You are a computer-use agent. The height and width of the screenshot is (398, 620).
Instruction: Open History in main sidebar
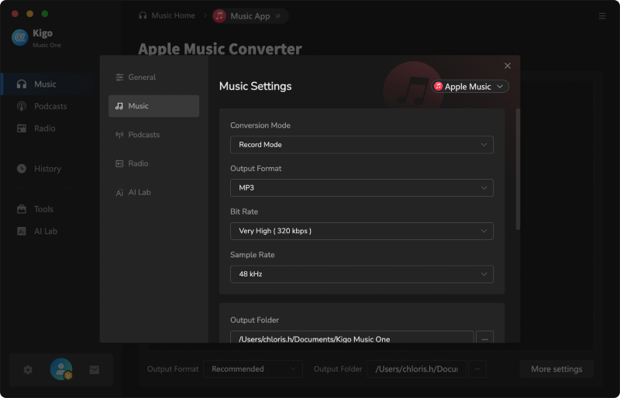click(x=47, y=169)
